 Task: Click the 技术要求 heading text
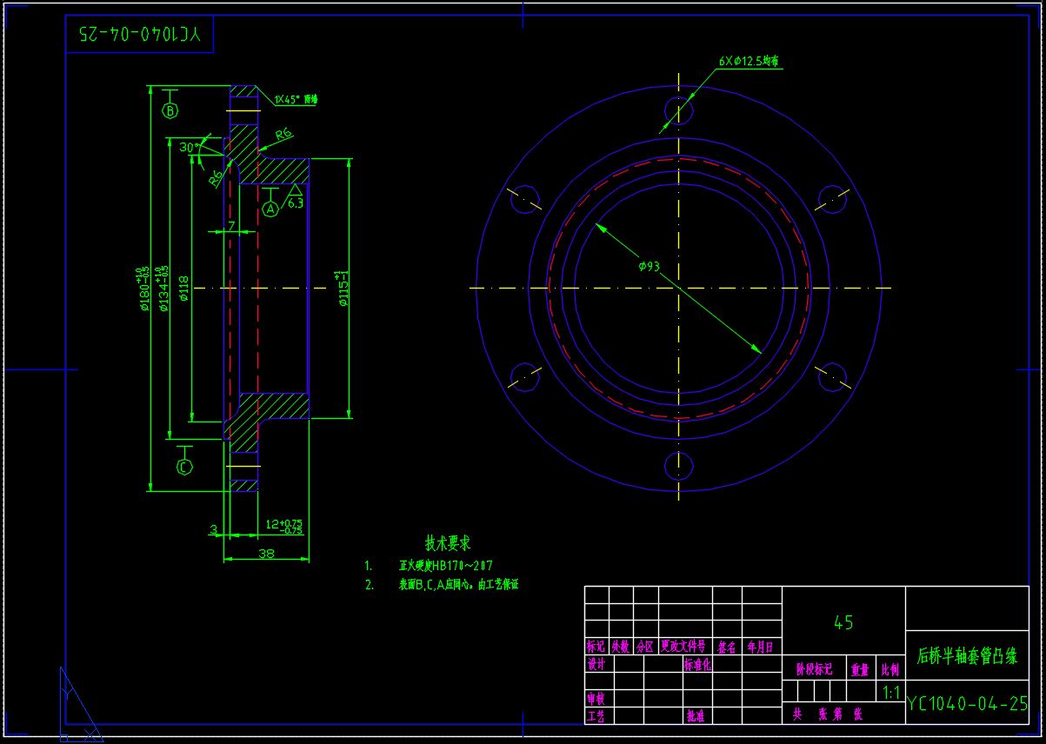tap(447, 543)
